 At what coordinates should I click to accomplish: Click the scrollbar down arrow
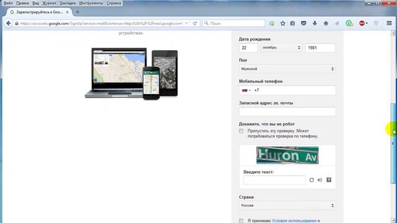pyautogui.click(x=393, y=221)
